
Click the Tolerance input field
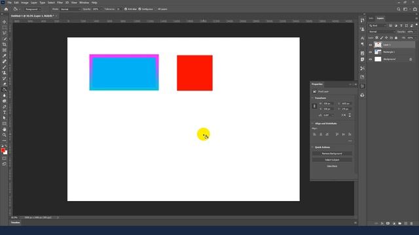point(118,9)
